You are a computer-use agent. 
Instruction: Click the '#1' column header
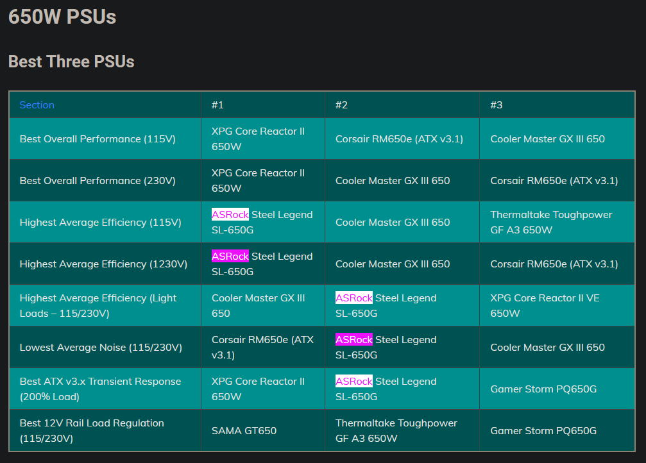(217, 105)
